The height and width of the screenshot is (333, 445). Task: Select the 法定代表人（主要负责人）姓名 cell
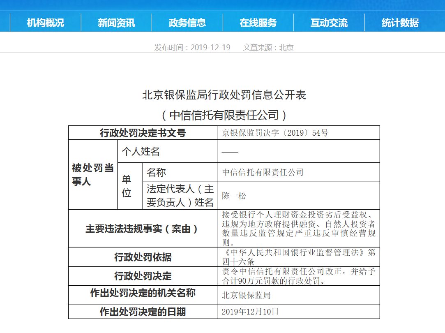[180, 196]
